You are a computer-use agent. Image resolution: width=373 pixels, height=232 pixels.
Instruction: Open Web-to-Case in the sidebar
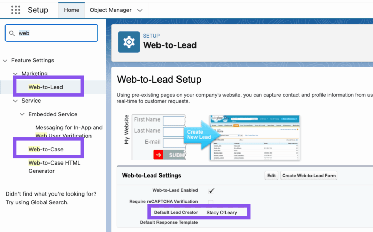pyautogui.click(x=46, y=149)
